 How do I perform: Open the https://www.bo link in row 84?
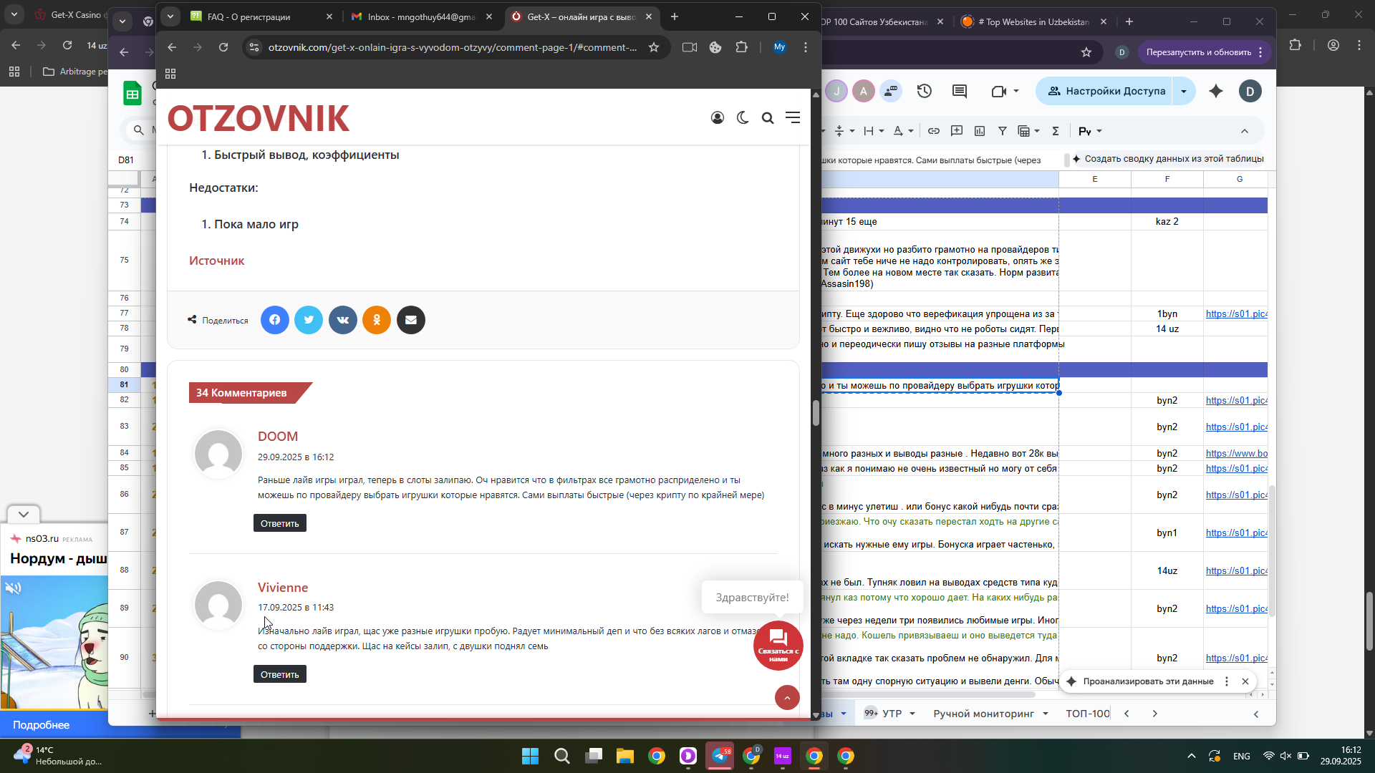click(x=1237, y=453)
